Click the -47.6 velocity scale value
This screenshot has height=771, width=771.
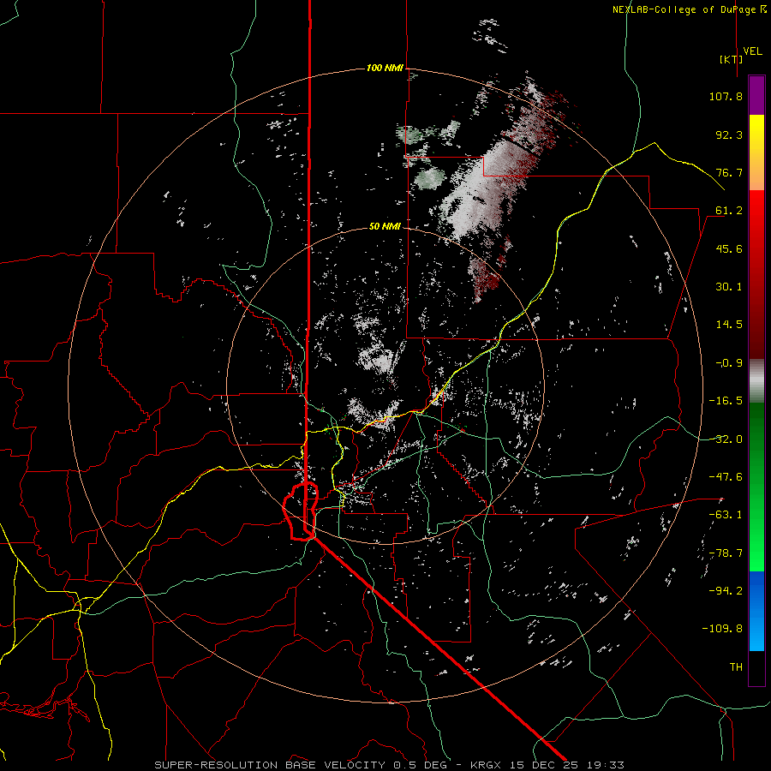726,477
